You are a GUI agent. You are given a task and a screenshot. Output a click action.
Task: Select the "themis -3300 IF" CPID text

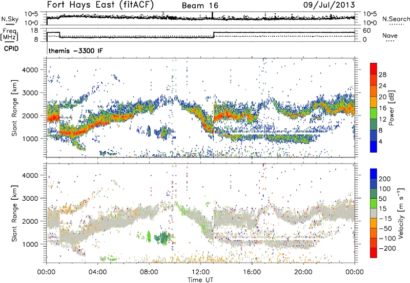[x=76, y=51]
